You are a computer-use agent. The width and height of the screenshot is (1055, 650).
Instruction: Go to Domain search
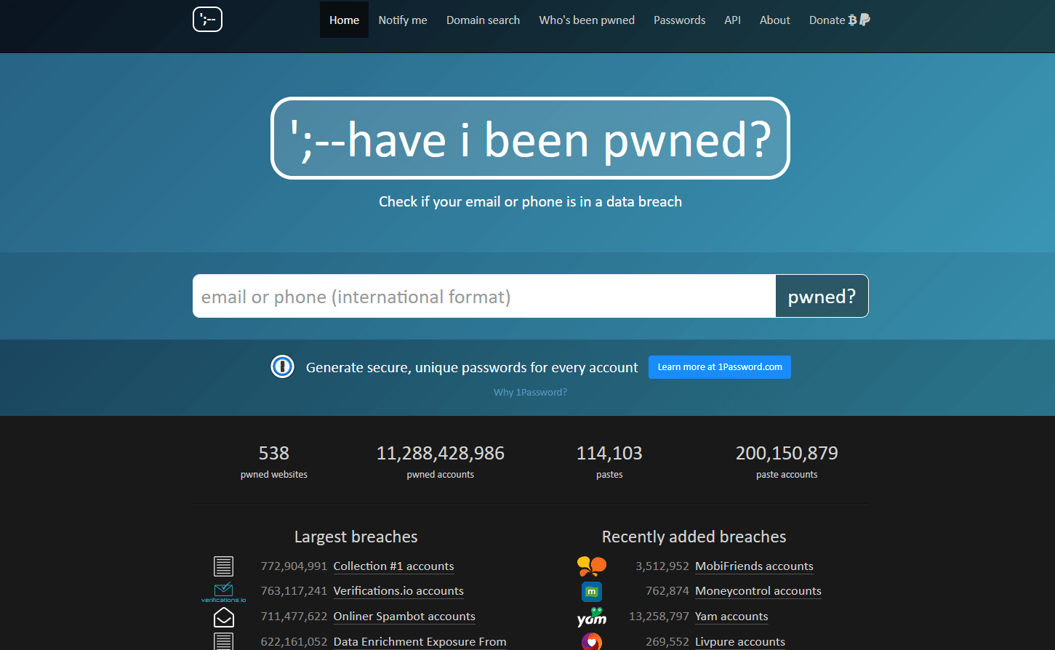(x=483, y=20)
